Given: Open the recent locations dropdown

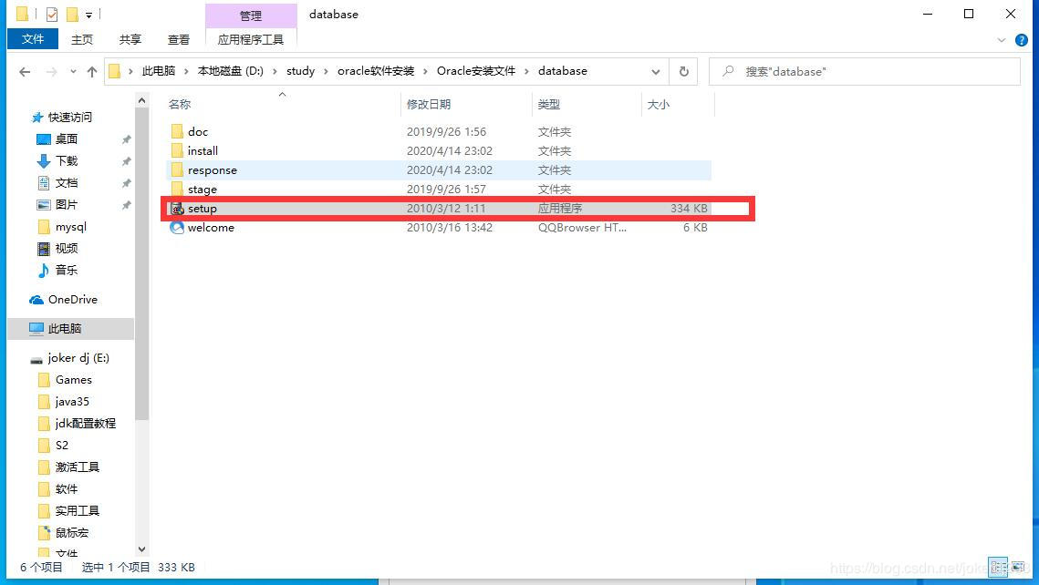Looking at the screenshot, I should 73,71.
